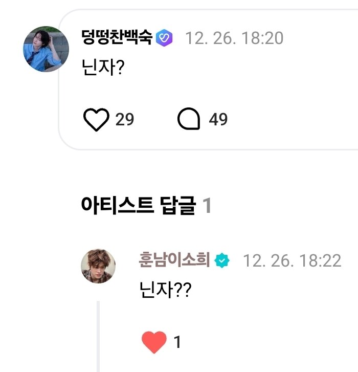Click the artist reply count number 1
Screen dimensions: 358x372
207,206
